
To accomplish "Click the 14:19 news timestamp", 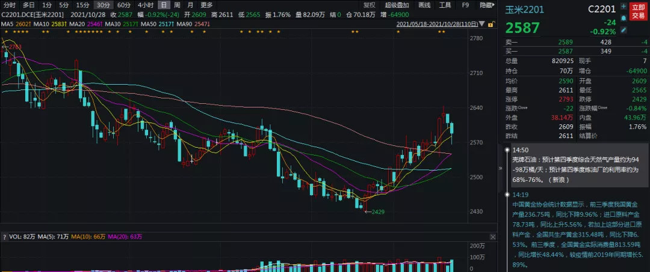I will click(x=520, y=195).
